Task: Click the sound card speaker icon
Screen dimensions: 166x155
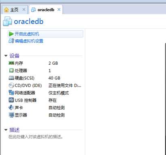Action: click(x=11, y=107)
